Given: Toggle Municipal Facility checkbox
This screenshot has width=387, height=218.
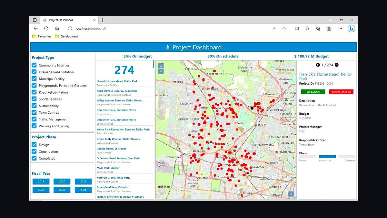Looking at the screenshot, I should (x=34, y=79).
